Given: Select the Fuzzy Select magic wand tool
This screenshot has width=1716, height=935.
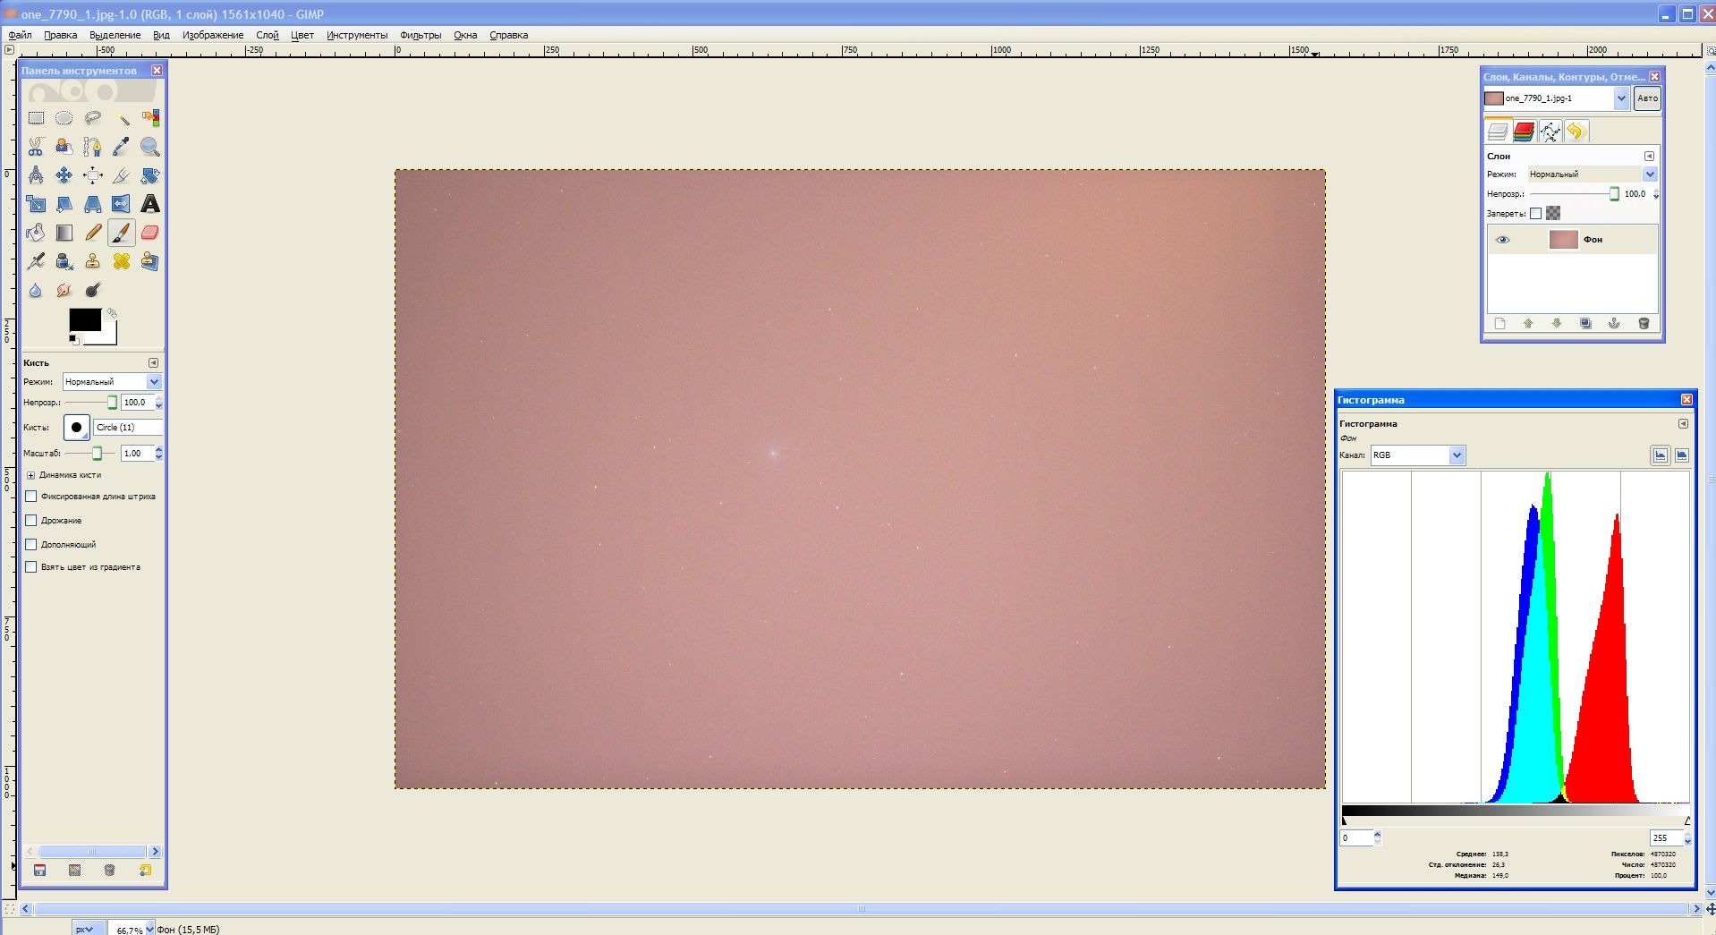Looking at the screenshot, I should point(122,118).
